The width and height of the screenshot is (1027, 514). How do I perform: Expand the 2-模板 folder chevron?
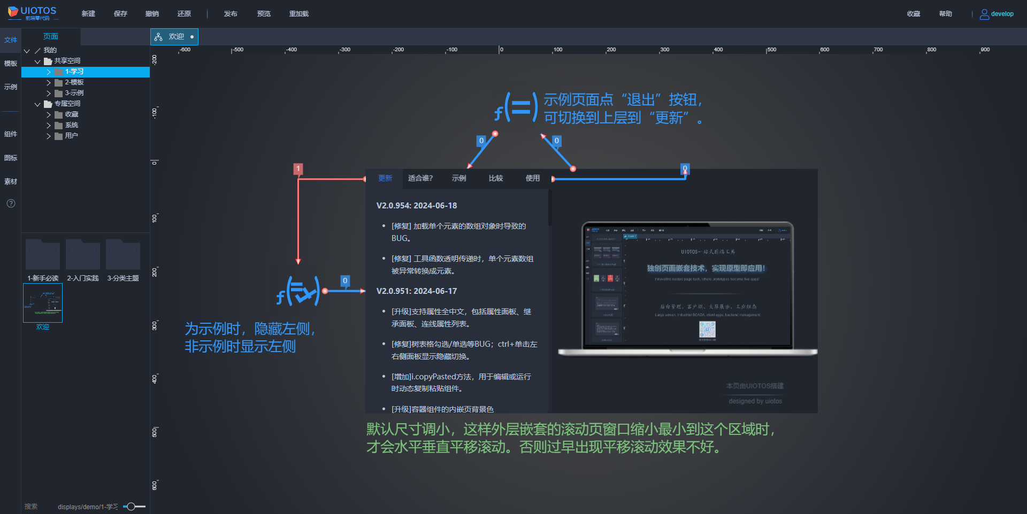point(49,82)
